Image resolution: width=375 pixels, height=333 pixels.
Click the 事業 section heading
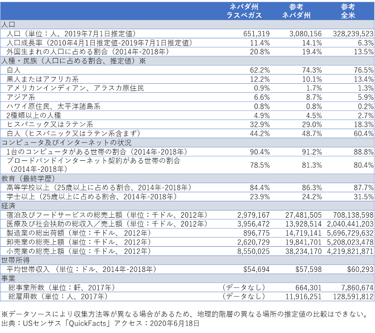pos(8,278)
